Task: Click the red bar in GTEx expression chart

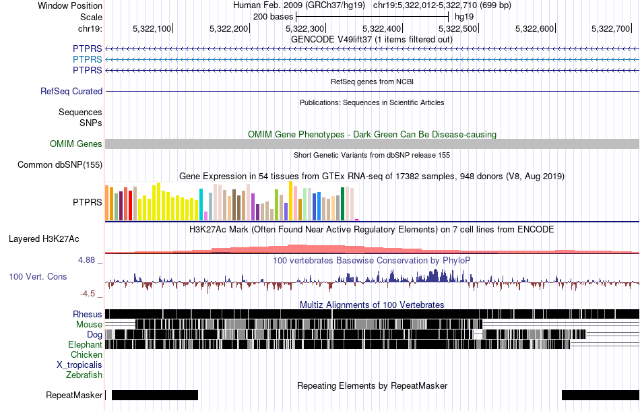Action: pos(130,205)
